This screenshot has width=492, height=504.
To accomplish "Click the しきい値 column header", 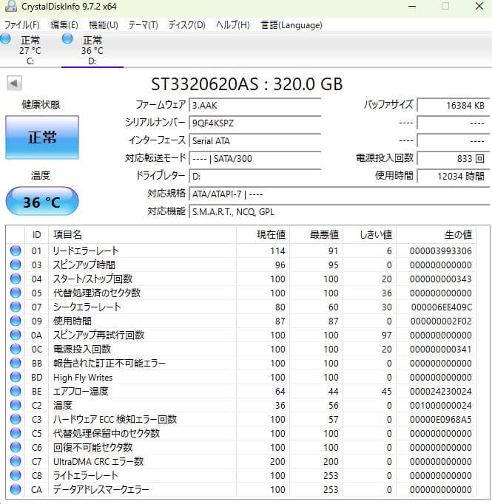I will 369,235.
